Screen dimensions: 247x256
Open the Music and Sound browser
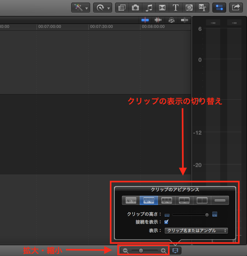[149, 8]
